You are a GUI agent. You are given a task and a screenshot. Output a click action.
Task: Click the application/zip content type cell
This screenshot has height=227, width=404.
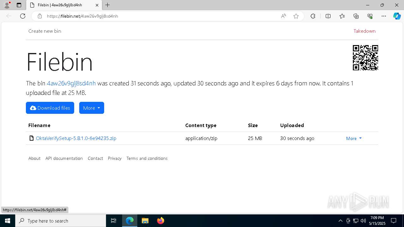pos(201,138)
